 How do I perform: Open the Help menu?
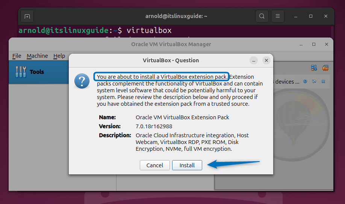coord(59,56)
